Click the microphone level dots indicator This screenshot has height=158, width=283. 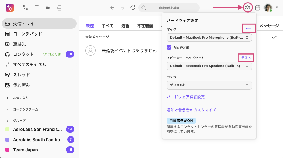click(248, 28)
